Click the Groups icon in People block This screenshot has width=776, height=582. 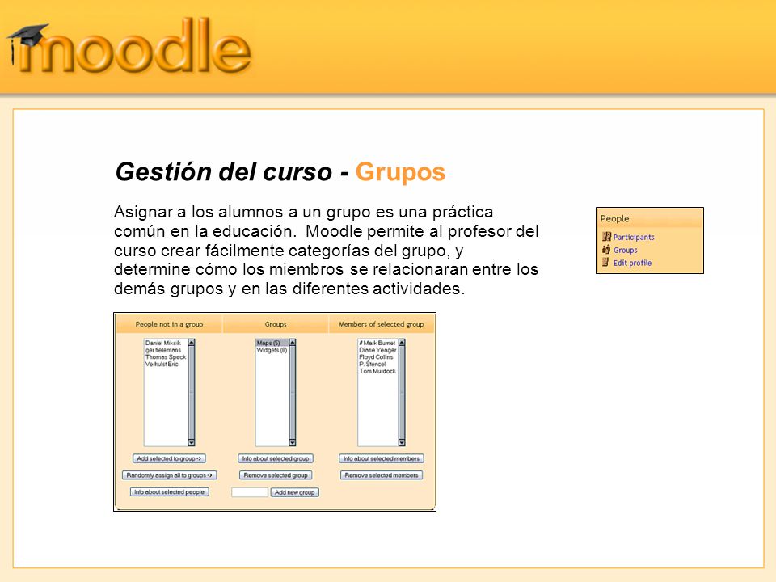tap(606, 250)
